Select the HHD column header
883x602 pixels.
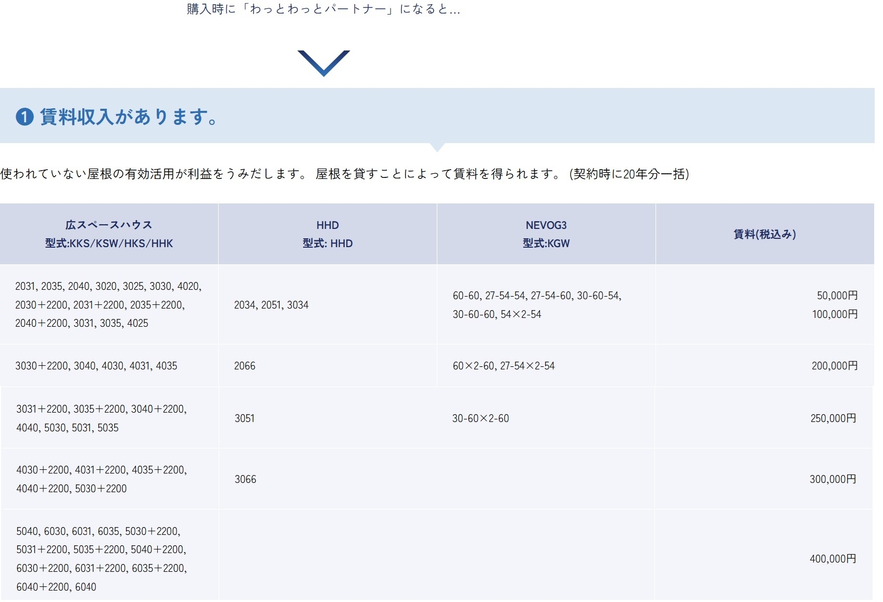click(x=327, y=234)
